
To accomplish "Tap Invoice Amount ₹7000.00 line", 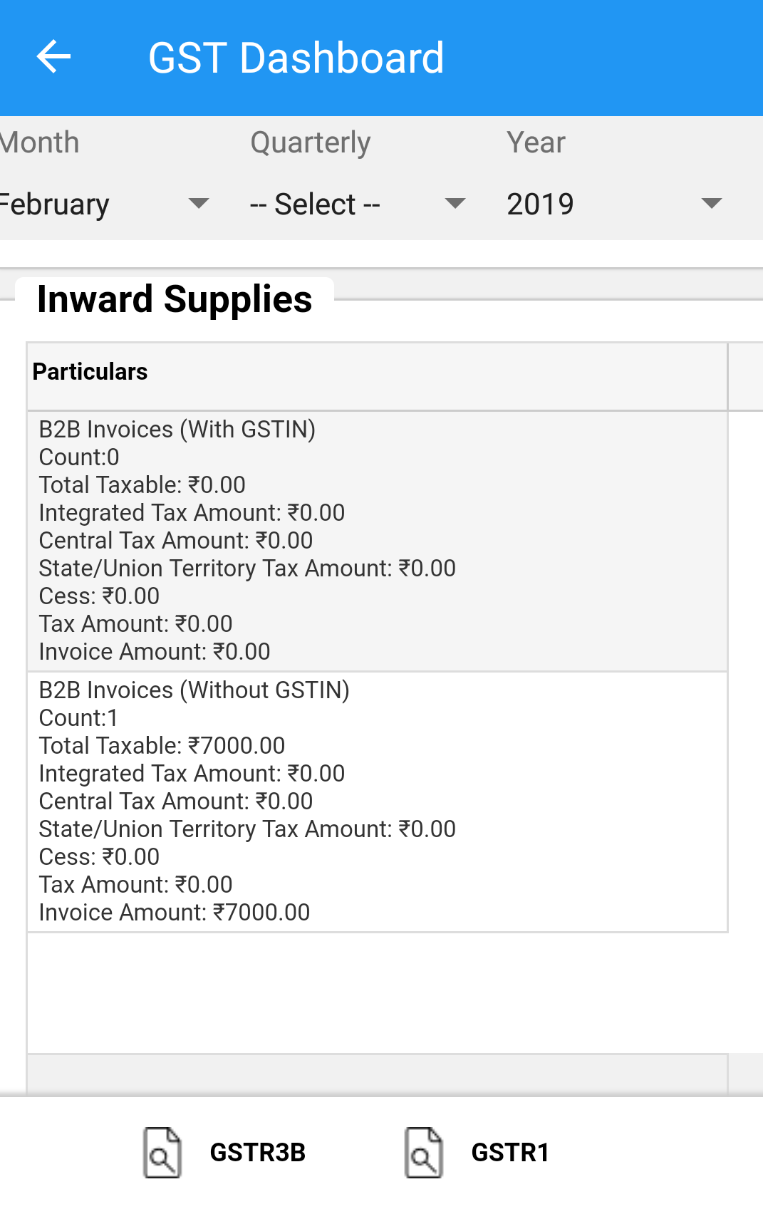I will pos(175,912).
